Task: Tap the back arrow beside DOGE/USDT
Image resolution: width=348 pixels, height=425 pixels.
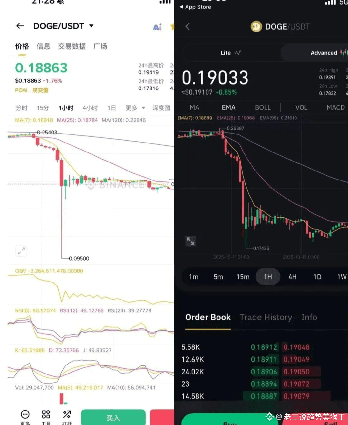Action: click(20, 26)
